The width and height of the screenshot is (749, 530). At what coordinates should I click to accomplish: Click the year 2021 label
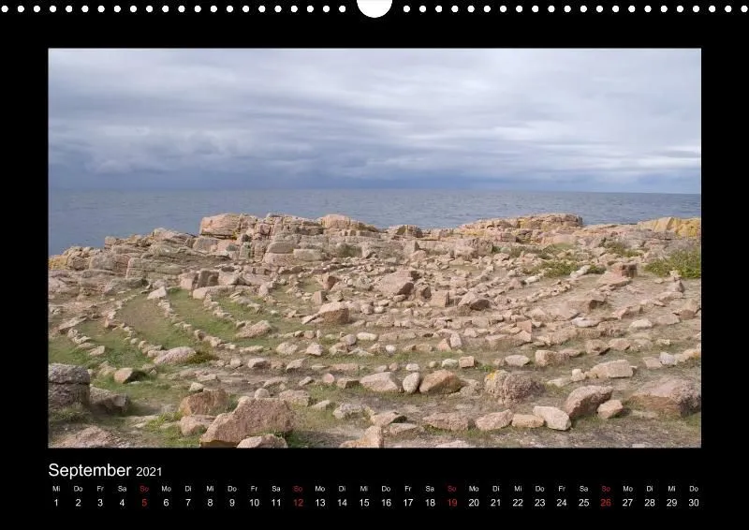point(149,472)
